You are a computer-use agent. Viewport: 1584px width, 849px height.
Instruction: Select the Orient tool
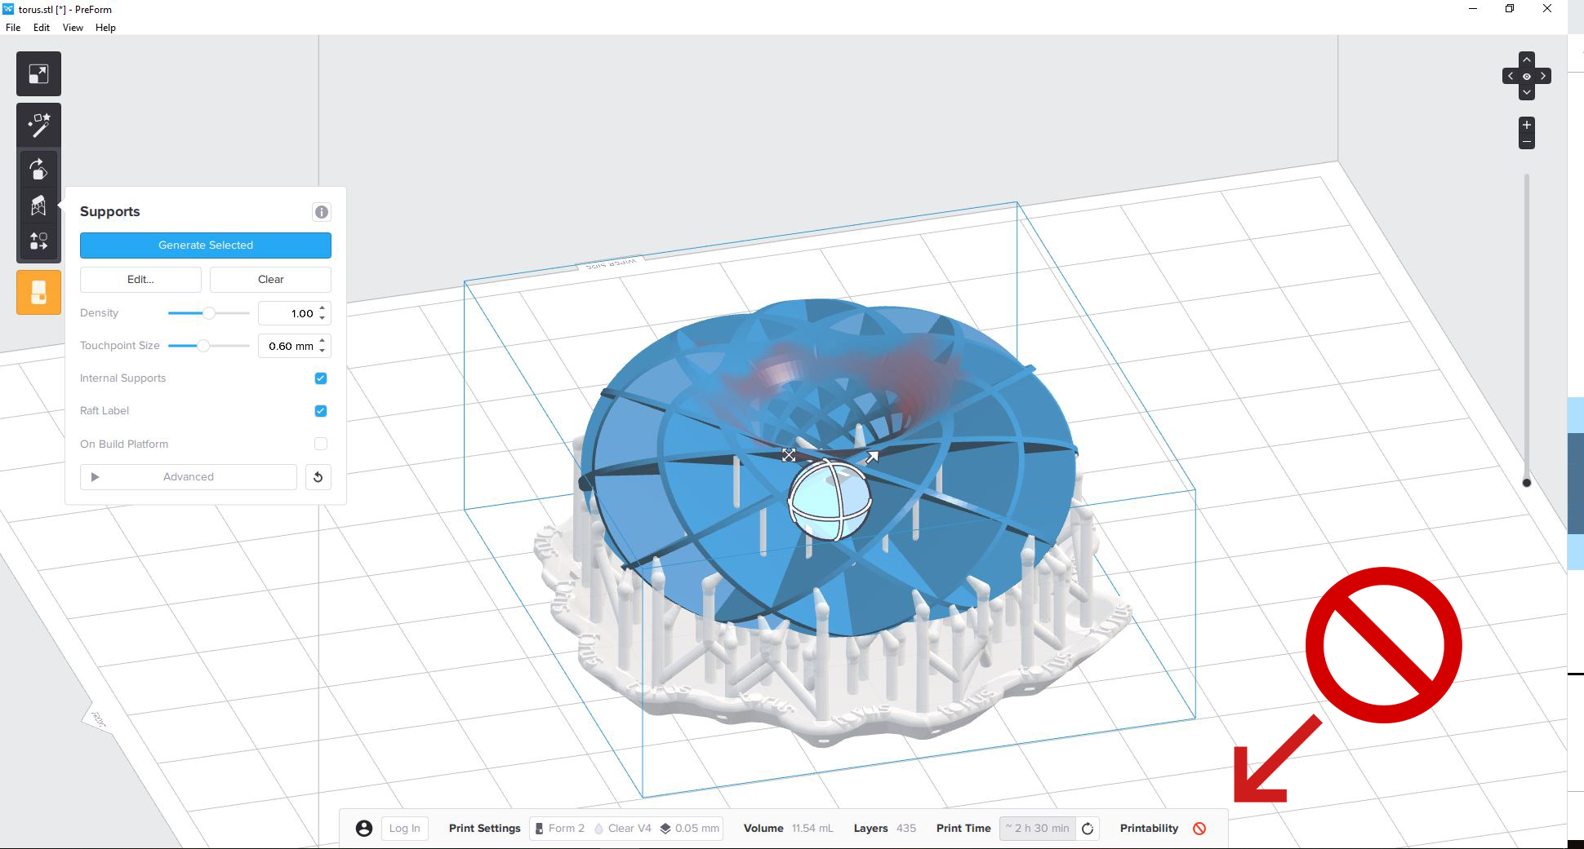pyautogui.click(x=38, y=170)
